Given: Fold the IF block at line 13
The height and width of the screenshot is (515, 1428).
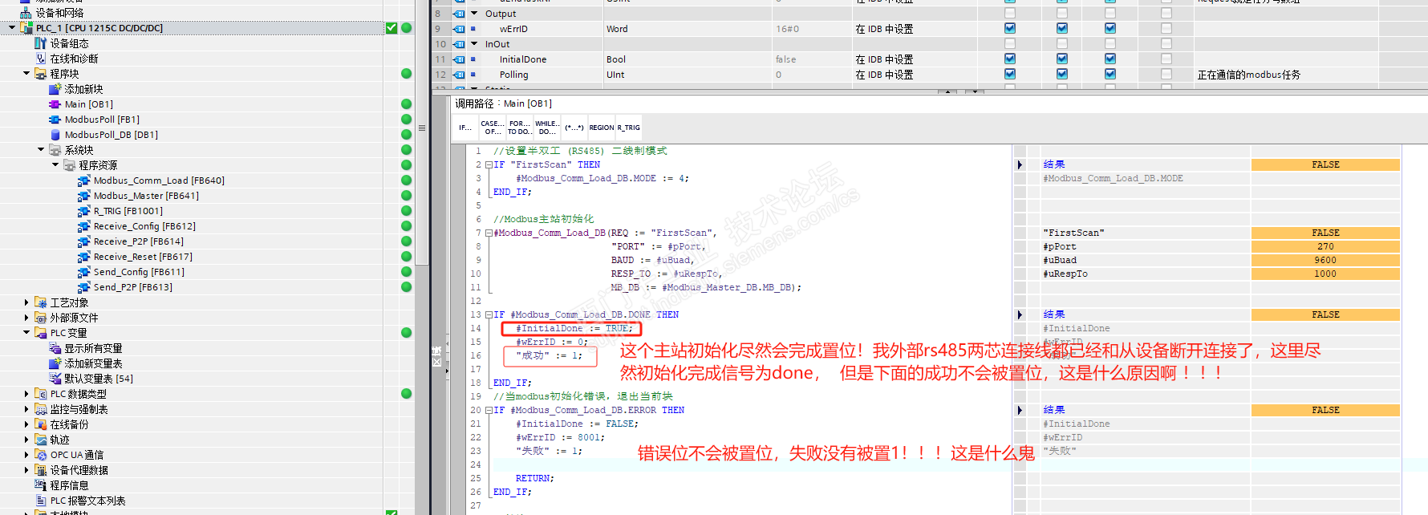Looking at the screenshot, I should click(x=489, y=315).
